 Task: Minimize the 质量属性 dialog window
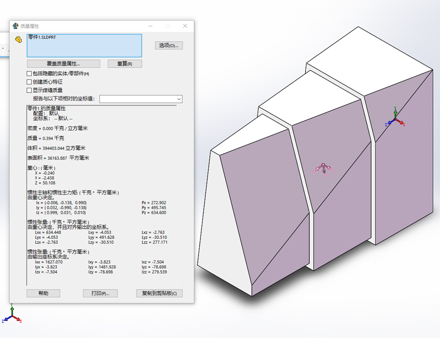pyautogui.click(x=151, y=26)
